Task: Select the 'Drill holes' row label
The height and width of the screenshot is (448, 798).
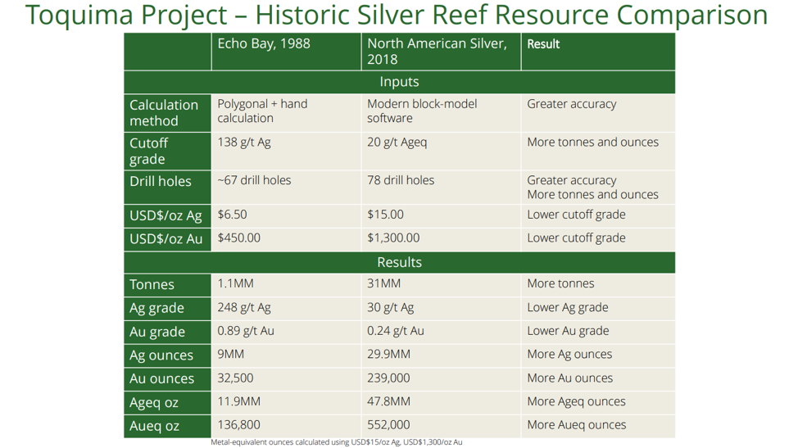Action: pyautogui.click(x=167, y=188)
